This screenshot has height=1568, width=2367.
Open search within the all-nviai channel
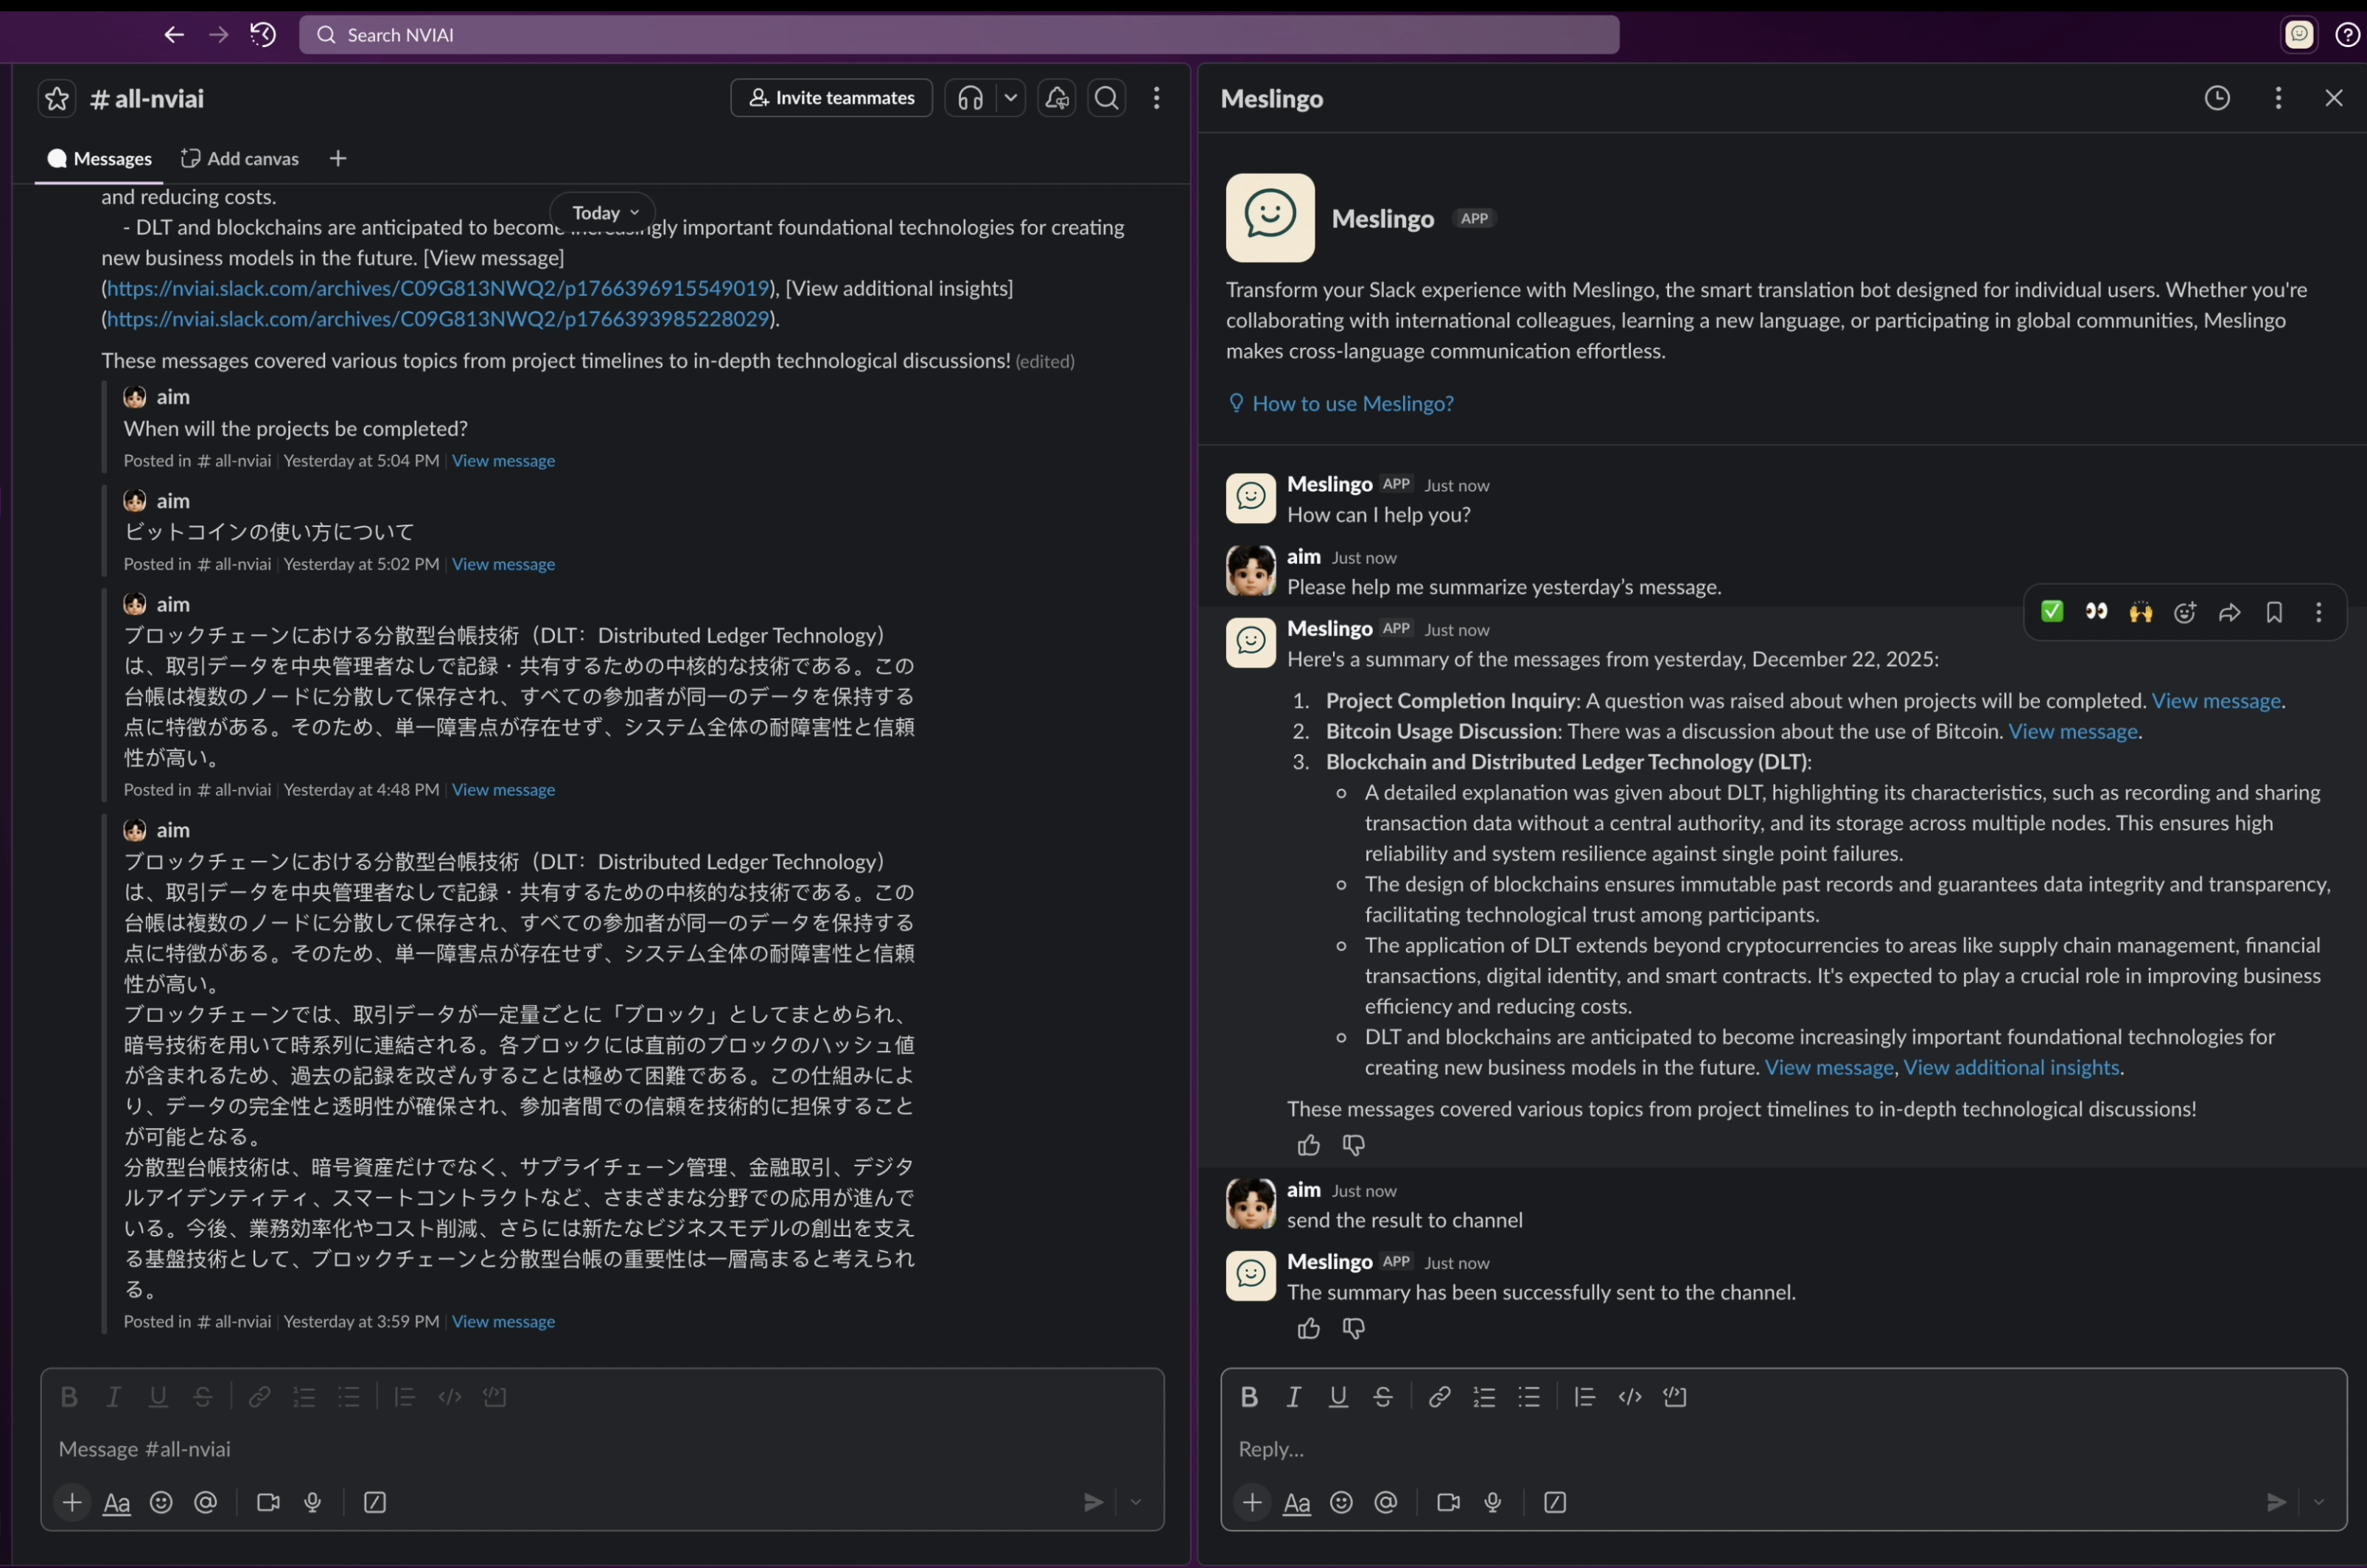pyautogui.click(x=1106, y=98)
